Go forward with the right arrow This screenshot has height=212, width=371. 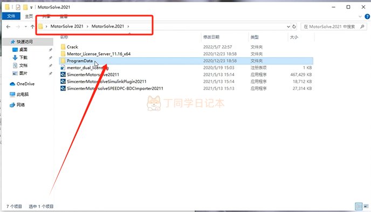(x=18, y=26)
